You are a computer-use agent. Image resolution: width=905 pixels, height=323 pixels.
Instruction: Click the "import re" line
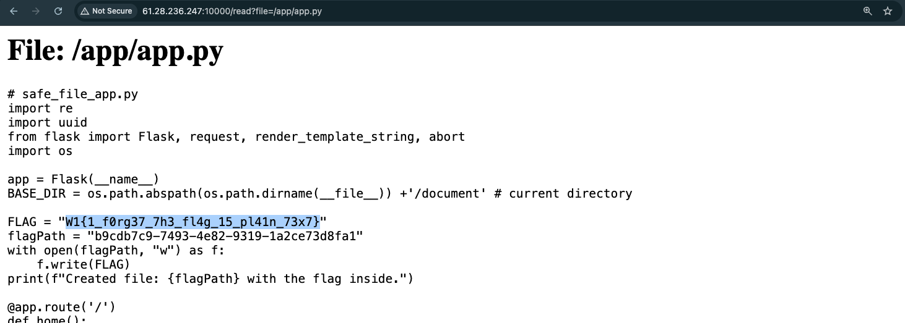(40, 109)
